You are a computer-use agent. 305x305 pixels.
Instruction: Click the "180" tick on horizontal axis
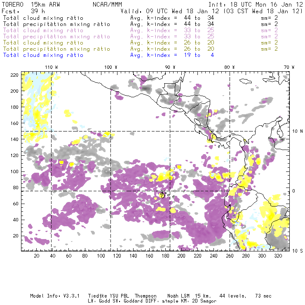(x=165, y=256)
